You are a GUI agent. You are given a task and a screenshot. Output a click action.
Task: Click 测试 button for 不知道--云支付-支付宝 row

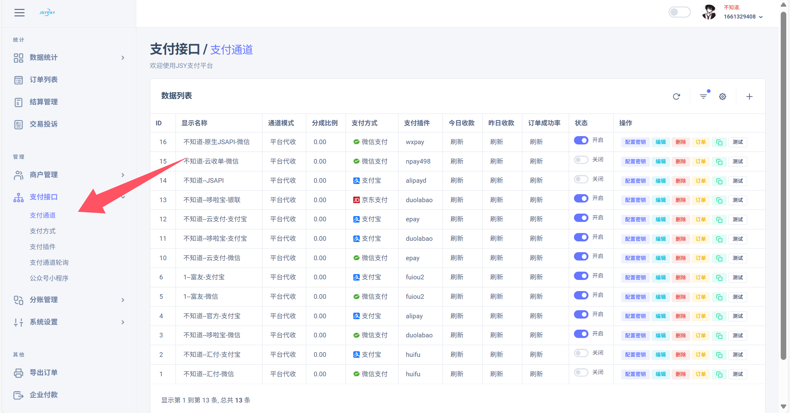[x=737, y=219]
